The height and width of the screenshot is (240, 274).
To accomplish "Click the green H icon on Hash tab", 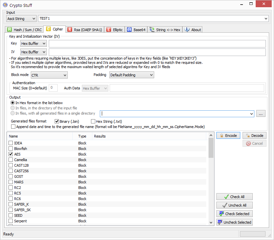I will pos(9,29).
